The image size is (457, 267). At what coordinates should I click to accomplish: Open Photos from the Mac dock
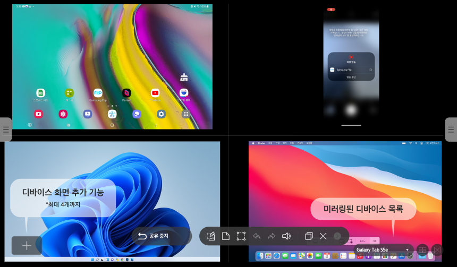pyautogui.click(x=310, y=256)
